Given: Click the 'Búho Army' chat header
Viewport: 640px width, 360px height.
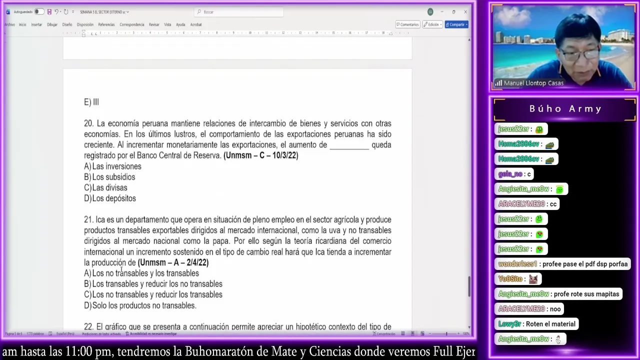Looking at the screenshot, I should (565, 109).
